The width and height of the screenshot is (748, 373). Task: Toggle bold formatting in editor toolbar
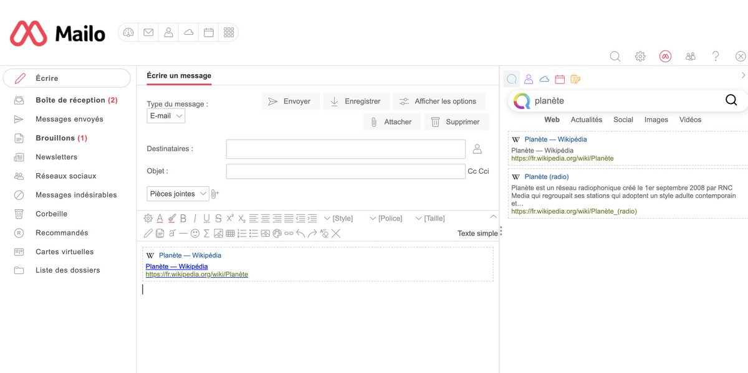183,218
